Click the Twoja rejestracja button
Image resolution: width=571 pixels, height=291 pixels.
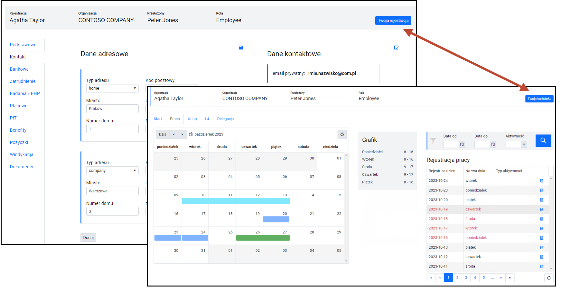pos(393,21)
